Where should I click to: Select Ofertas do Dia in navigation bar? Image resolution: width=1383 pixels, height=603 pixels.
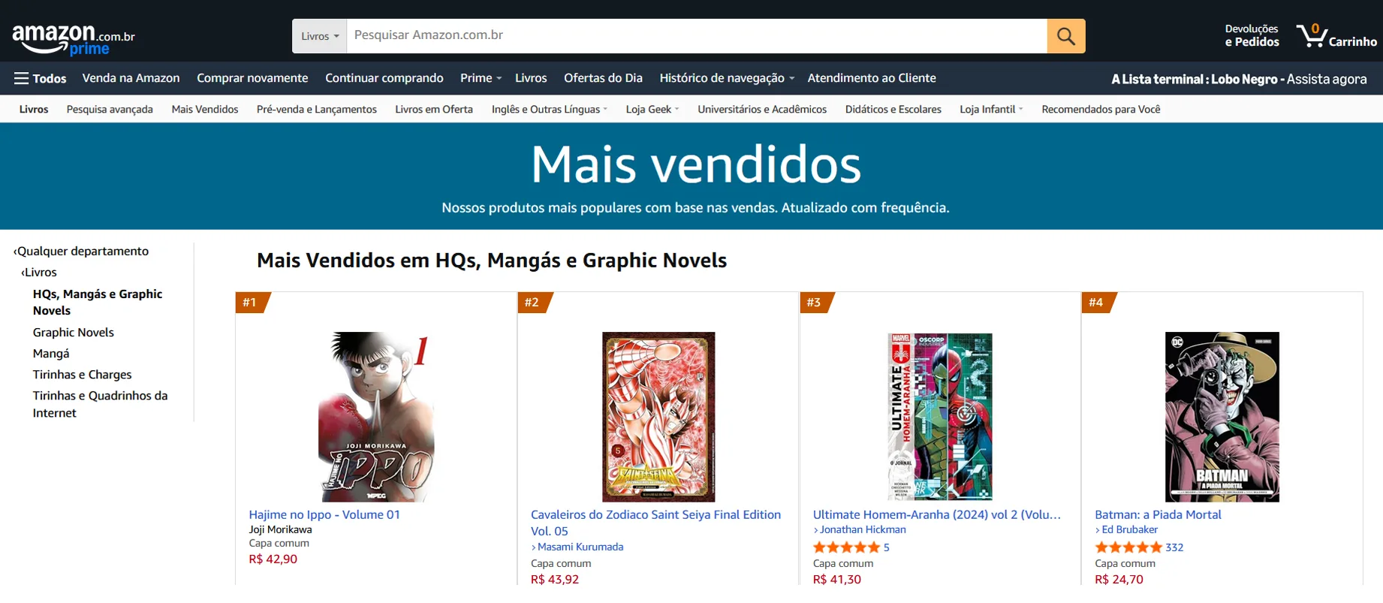603,78
